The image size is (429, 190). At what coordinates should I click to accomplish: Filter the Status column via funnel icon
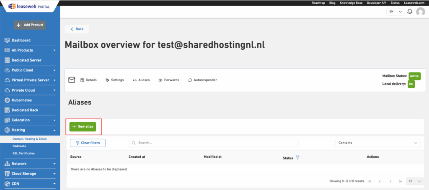[298, 158]
